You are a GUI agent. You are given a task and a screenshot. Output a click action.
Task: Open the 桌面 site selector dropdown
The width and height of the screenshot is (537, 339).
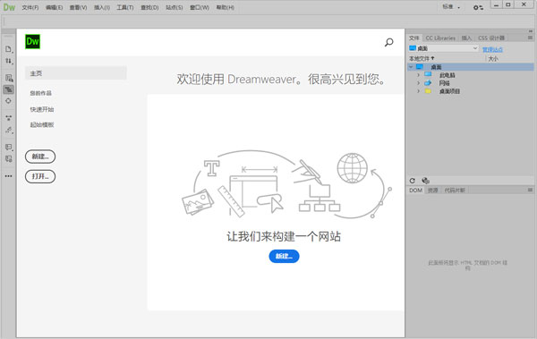444,48
